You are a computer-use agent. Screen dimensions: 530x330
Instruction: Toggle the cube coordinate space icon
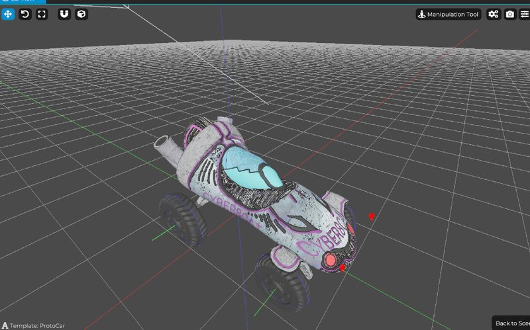[81, 14]
